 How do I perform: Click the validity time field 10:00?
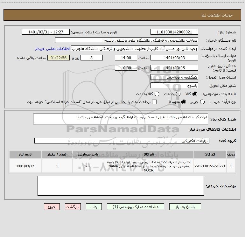point(126,68)
